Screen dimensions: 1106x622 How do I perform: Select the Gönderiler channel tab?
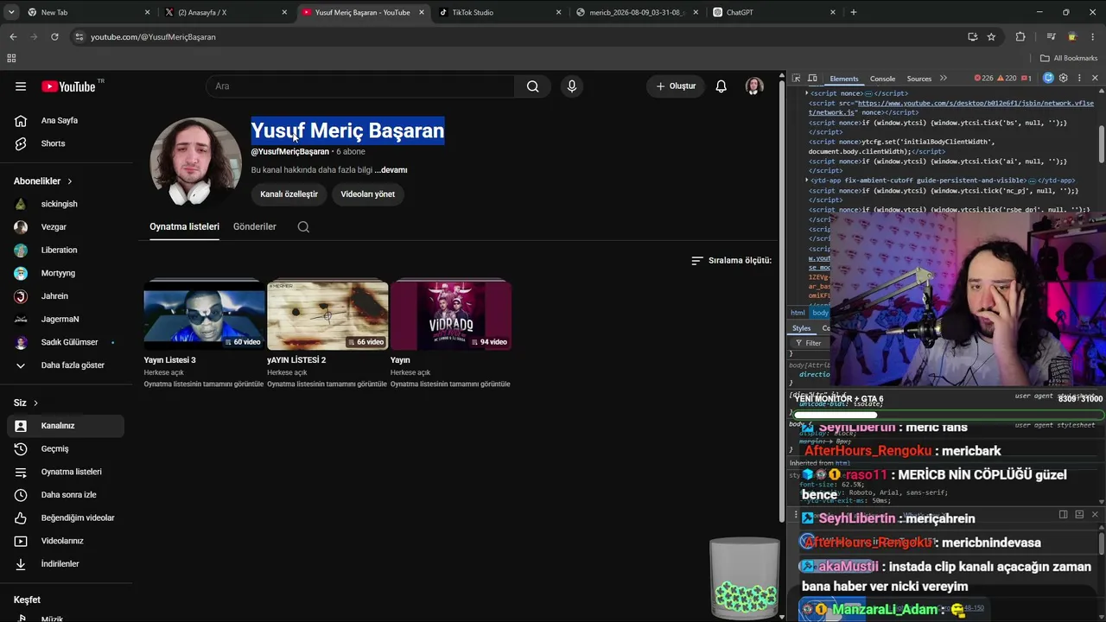255,227
